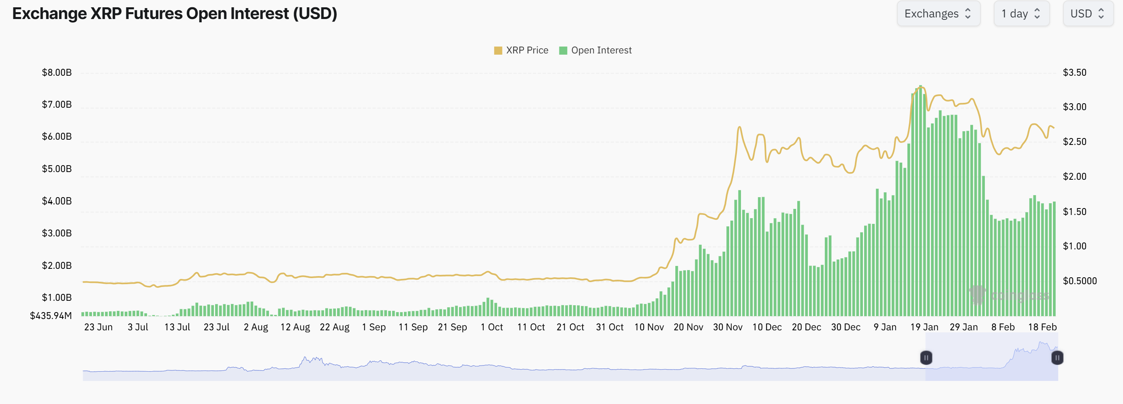Click the chevron on the Exchanges selector

click(x=968, y=13)
